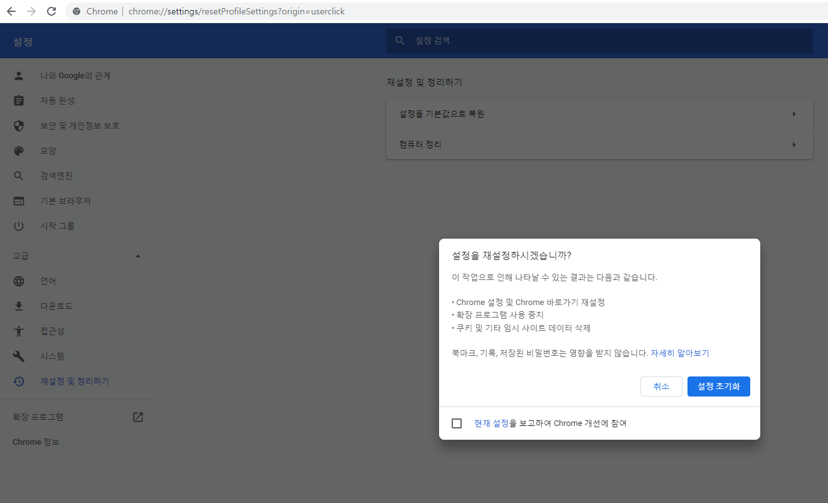The width and height of the screenshot is (828, 503).
Task: Click the magnifier icon in settings search
Action: [400, 41]
